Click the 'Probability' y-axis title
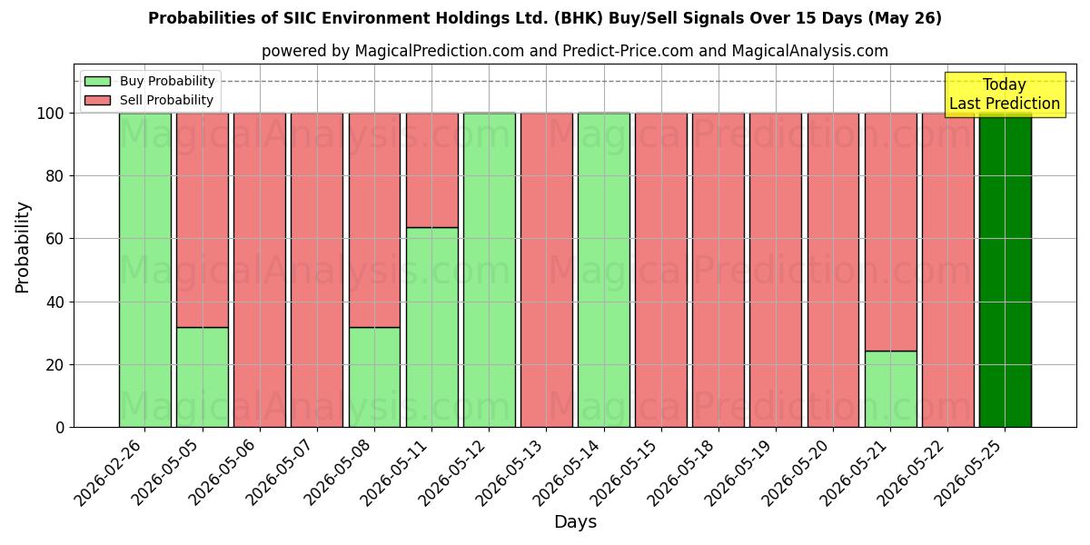Image resolution: width=1090 pixels, height=545 pixels. click(23, 246)
